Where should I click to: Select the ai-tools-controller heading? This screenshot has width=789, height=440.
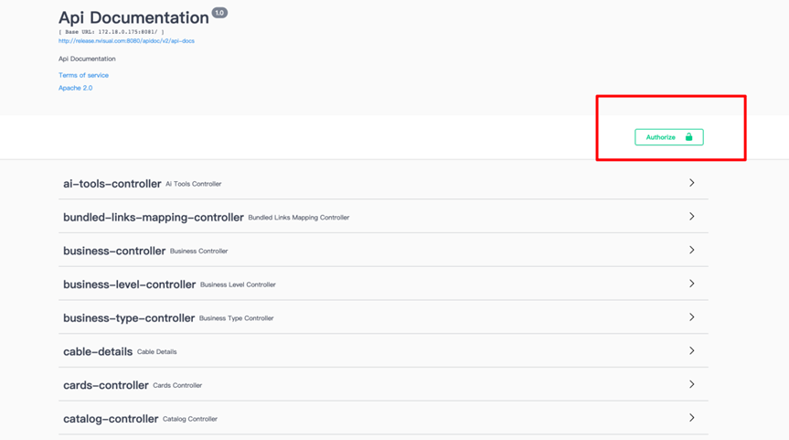pos(112,184)
